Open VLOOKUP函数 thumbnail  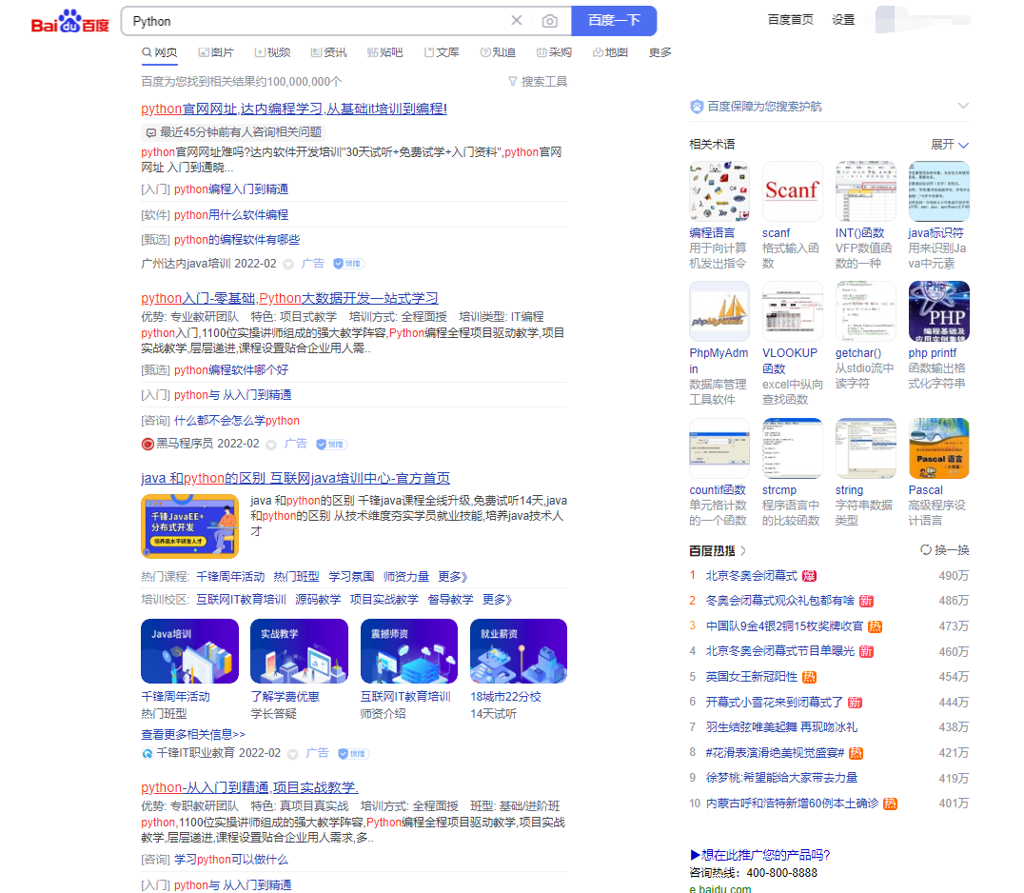[792, 311]
